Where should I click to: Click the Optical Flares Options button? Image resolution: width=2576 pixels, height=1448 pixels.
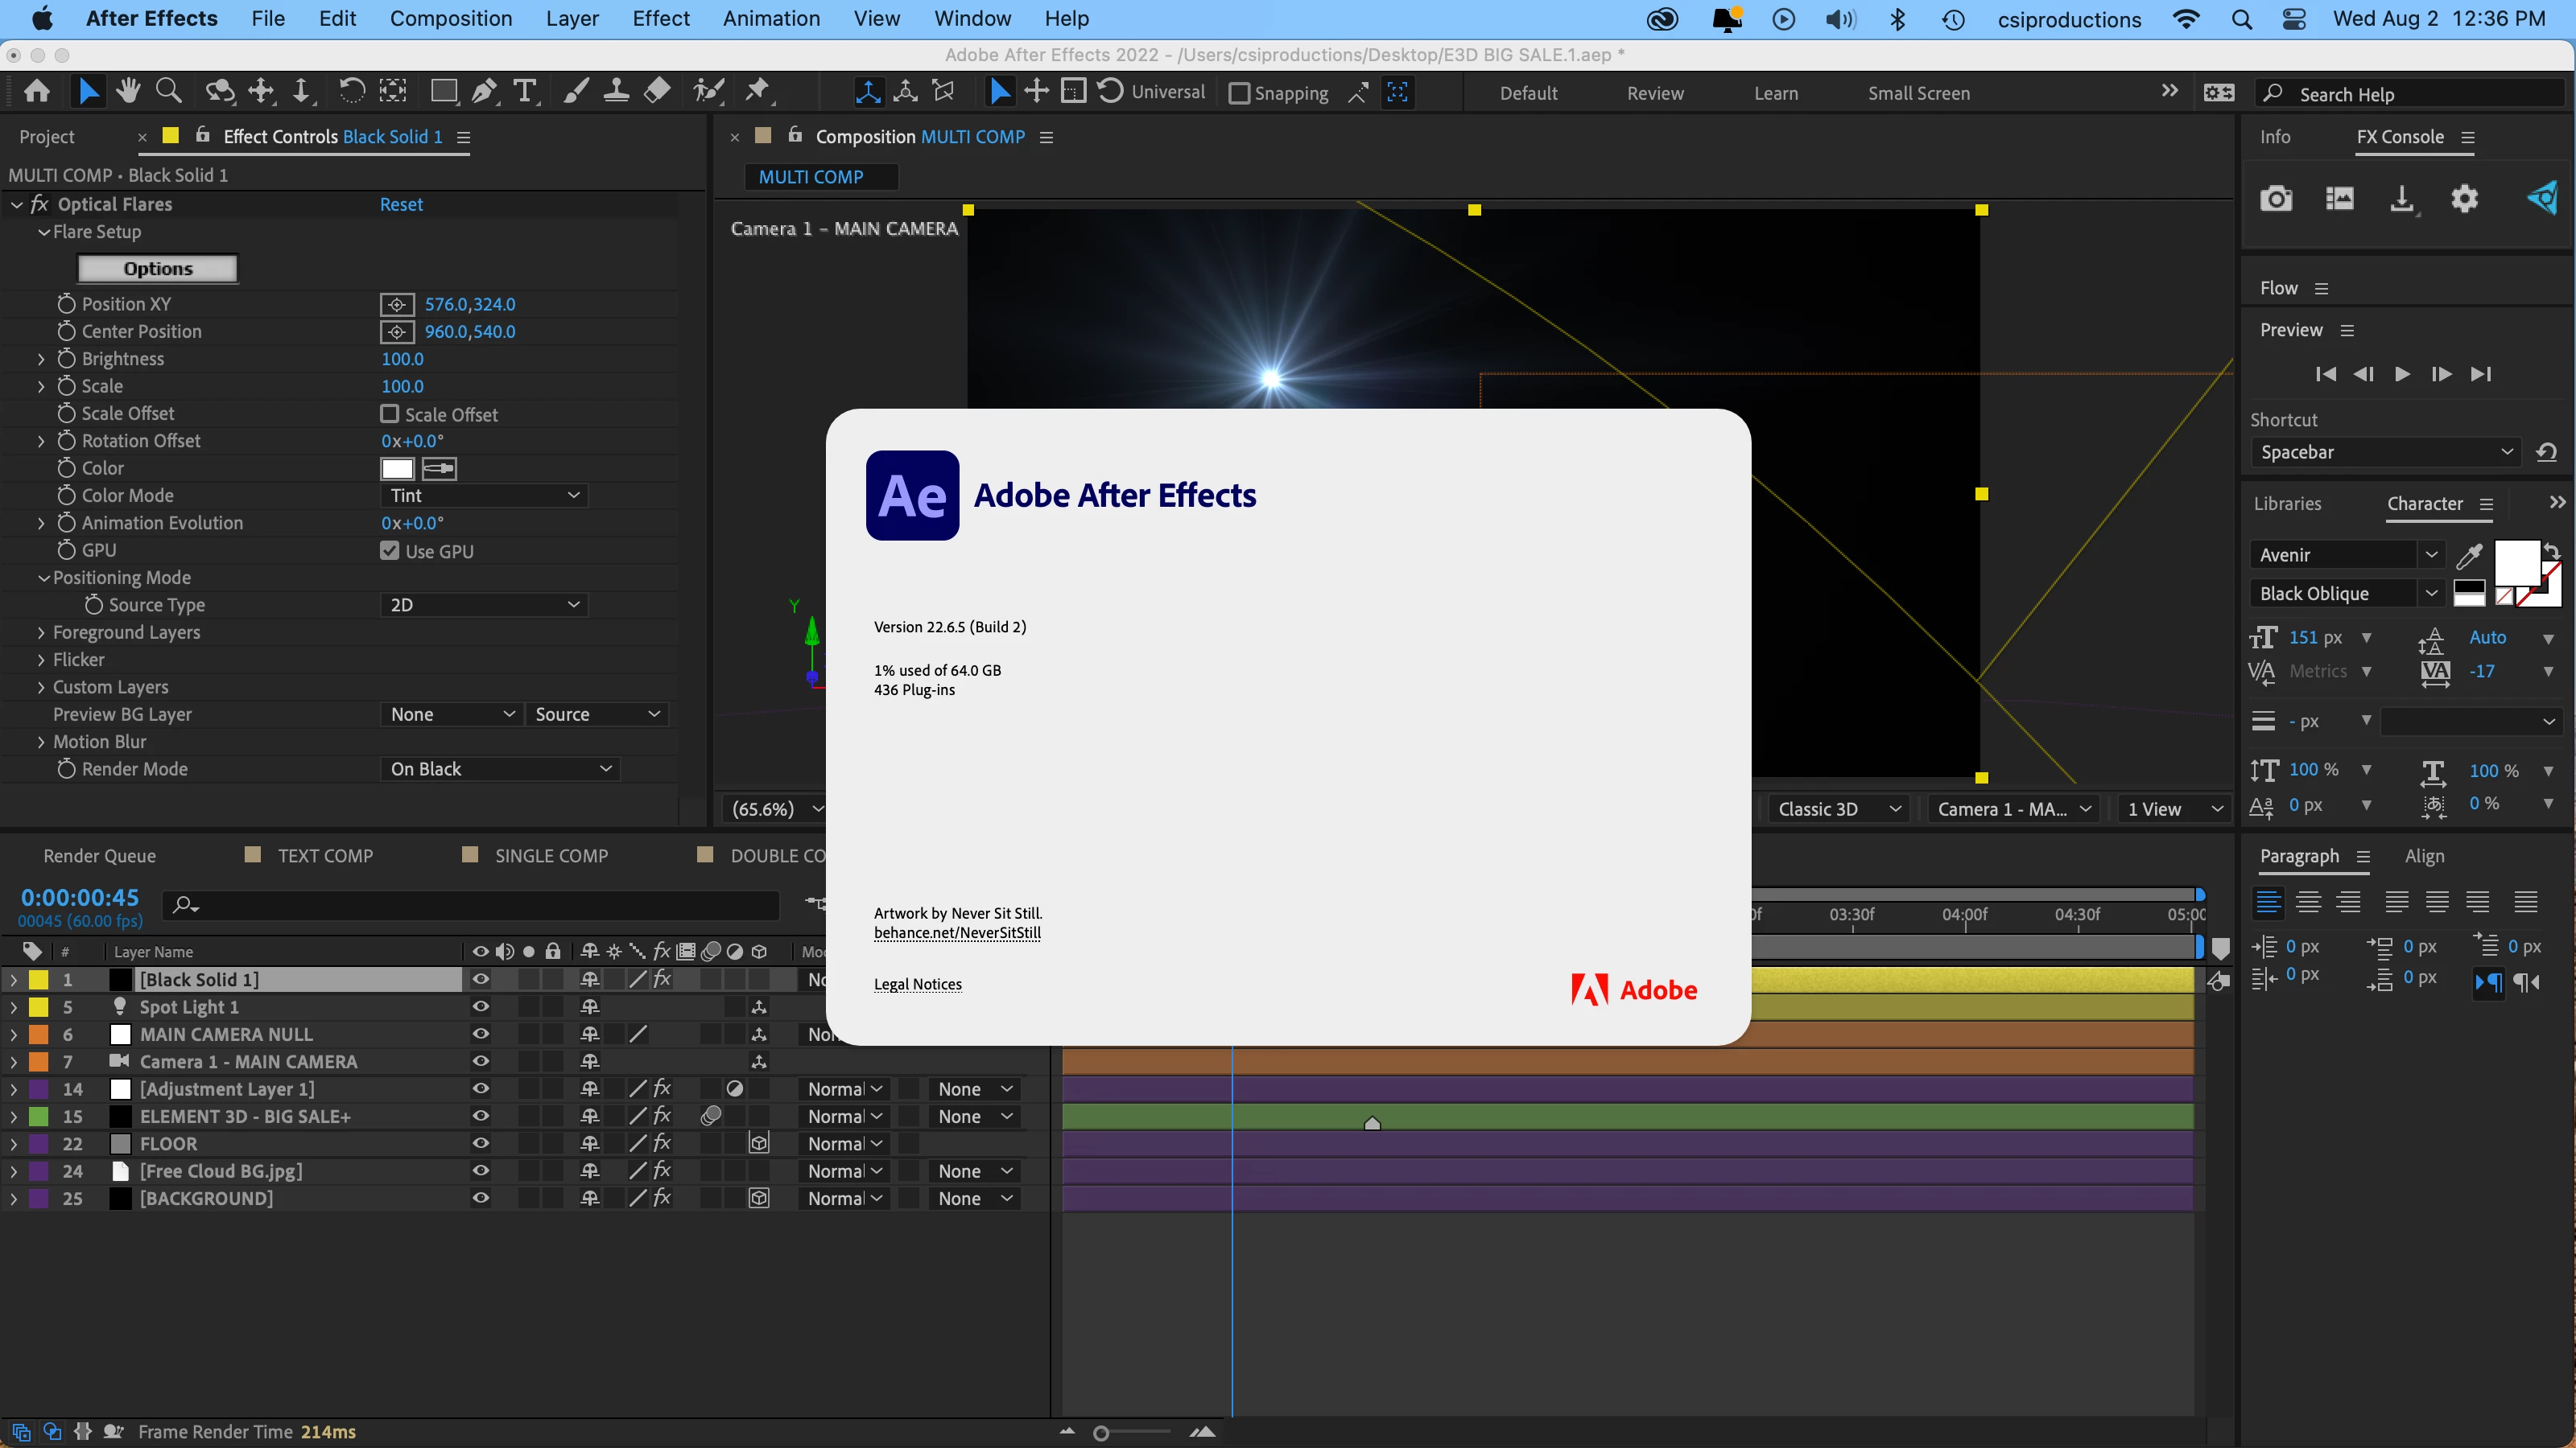158,269
